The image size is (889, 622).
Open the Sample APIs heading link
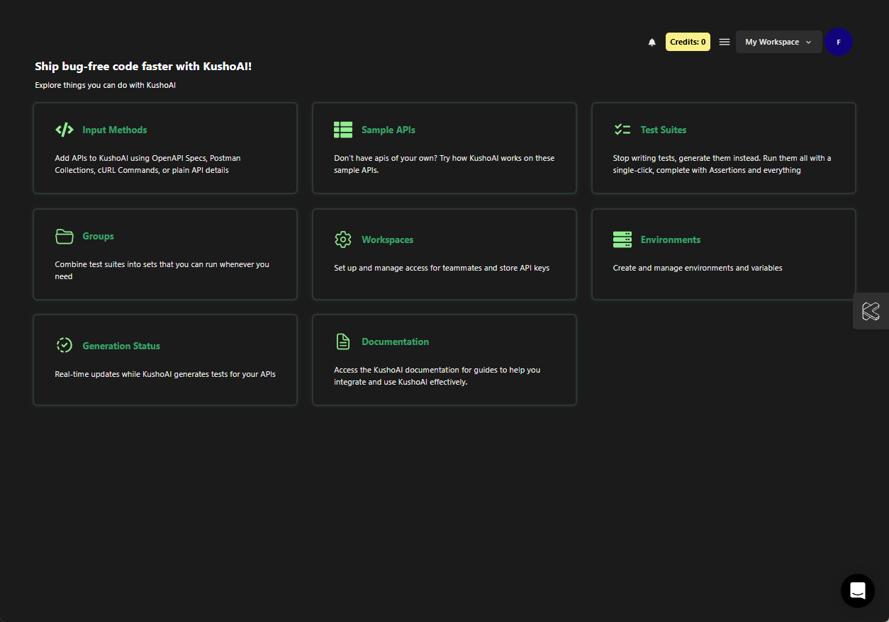point(388,130)
